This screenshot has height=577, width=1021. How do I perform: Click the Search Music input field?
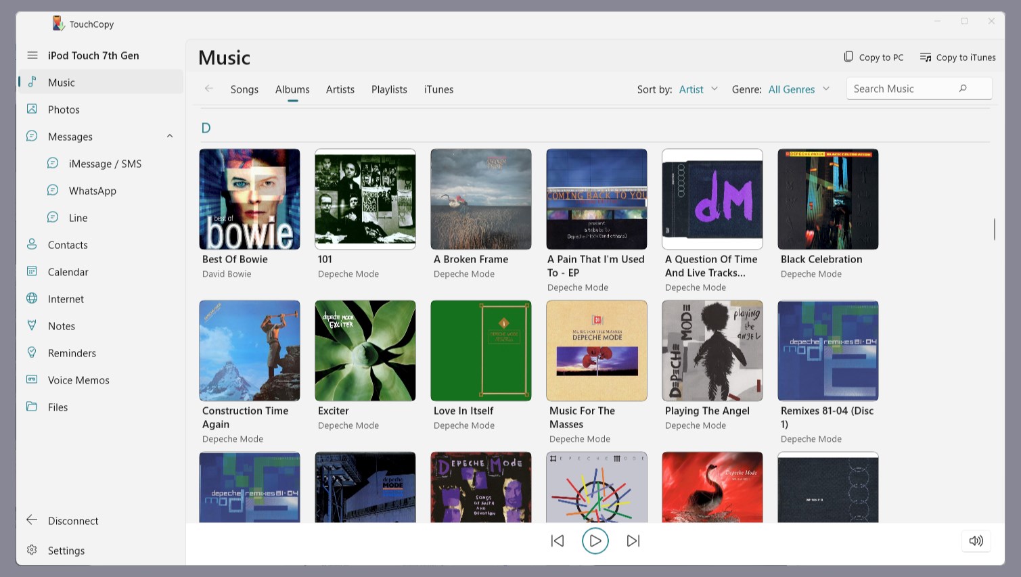(x=919, y=89)
